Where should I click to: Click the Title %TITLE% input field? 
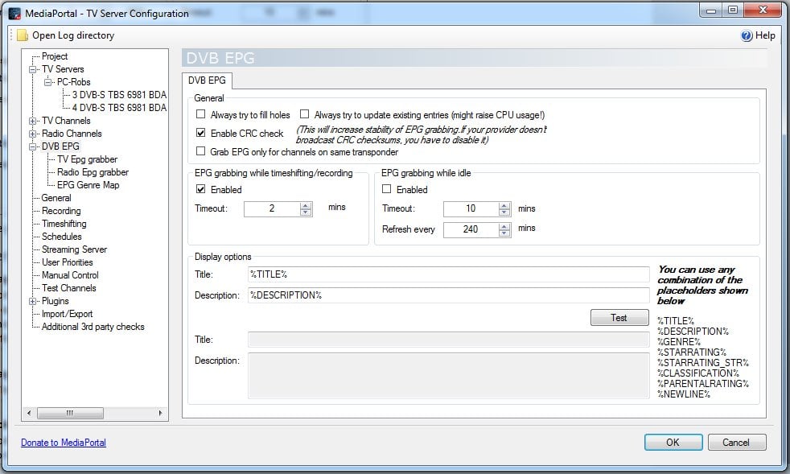(448, 274)
